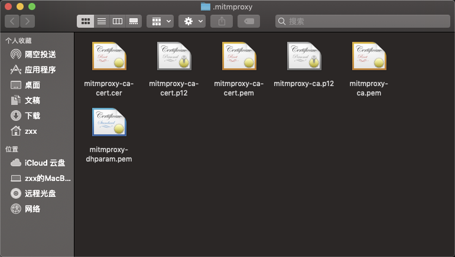
Task: Open 网络 in the sidebar
Action: click(37, 209)
